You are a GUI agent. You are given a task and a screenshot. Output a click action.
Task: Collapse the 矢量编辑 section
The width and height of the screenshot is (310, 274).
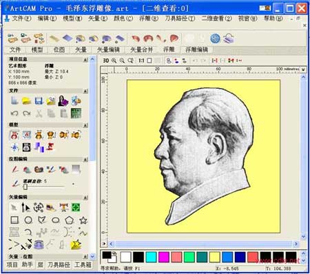(85, 198)
